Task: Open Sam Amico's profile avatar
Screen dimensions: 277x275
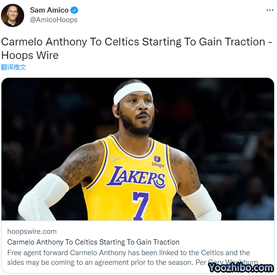Action: click(x=13, y=15)
